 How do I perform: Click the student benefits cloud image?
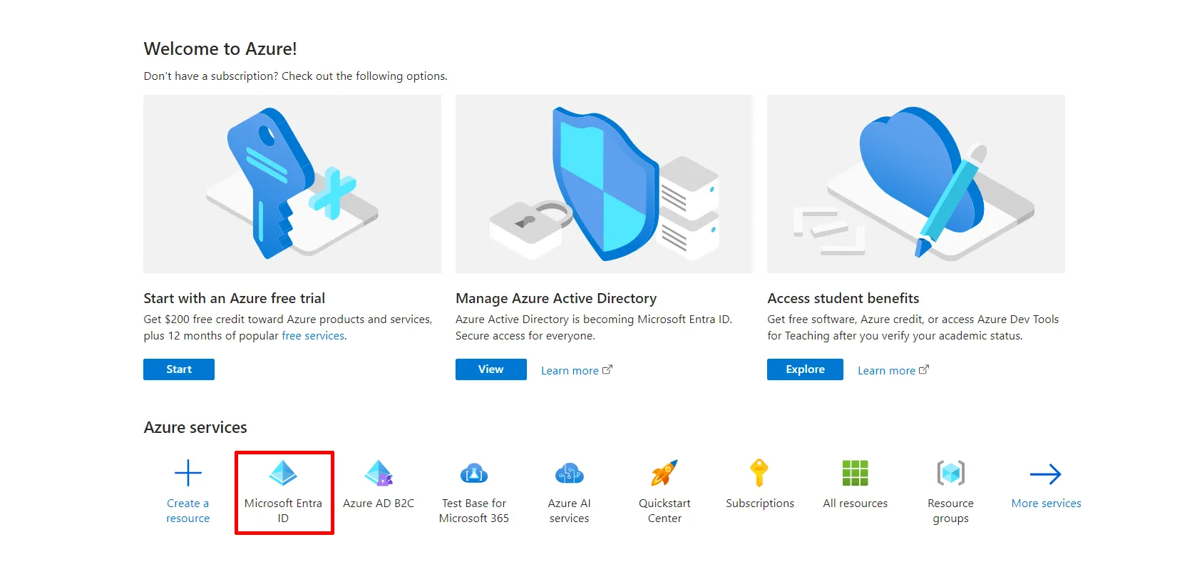(916, 184)
